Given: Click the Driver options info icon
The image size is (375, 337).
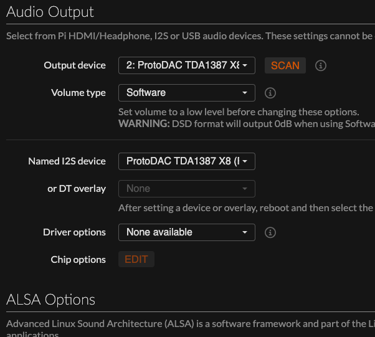Looking at the screenshot, I should click(270, 232).
